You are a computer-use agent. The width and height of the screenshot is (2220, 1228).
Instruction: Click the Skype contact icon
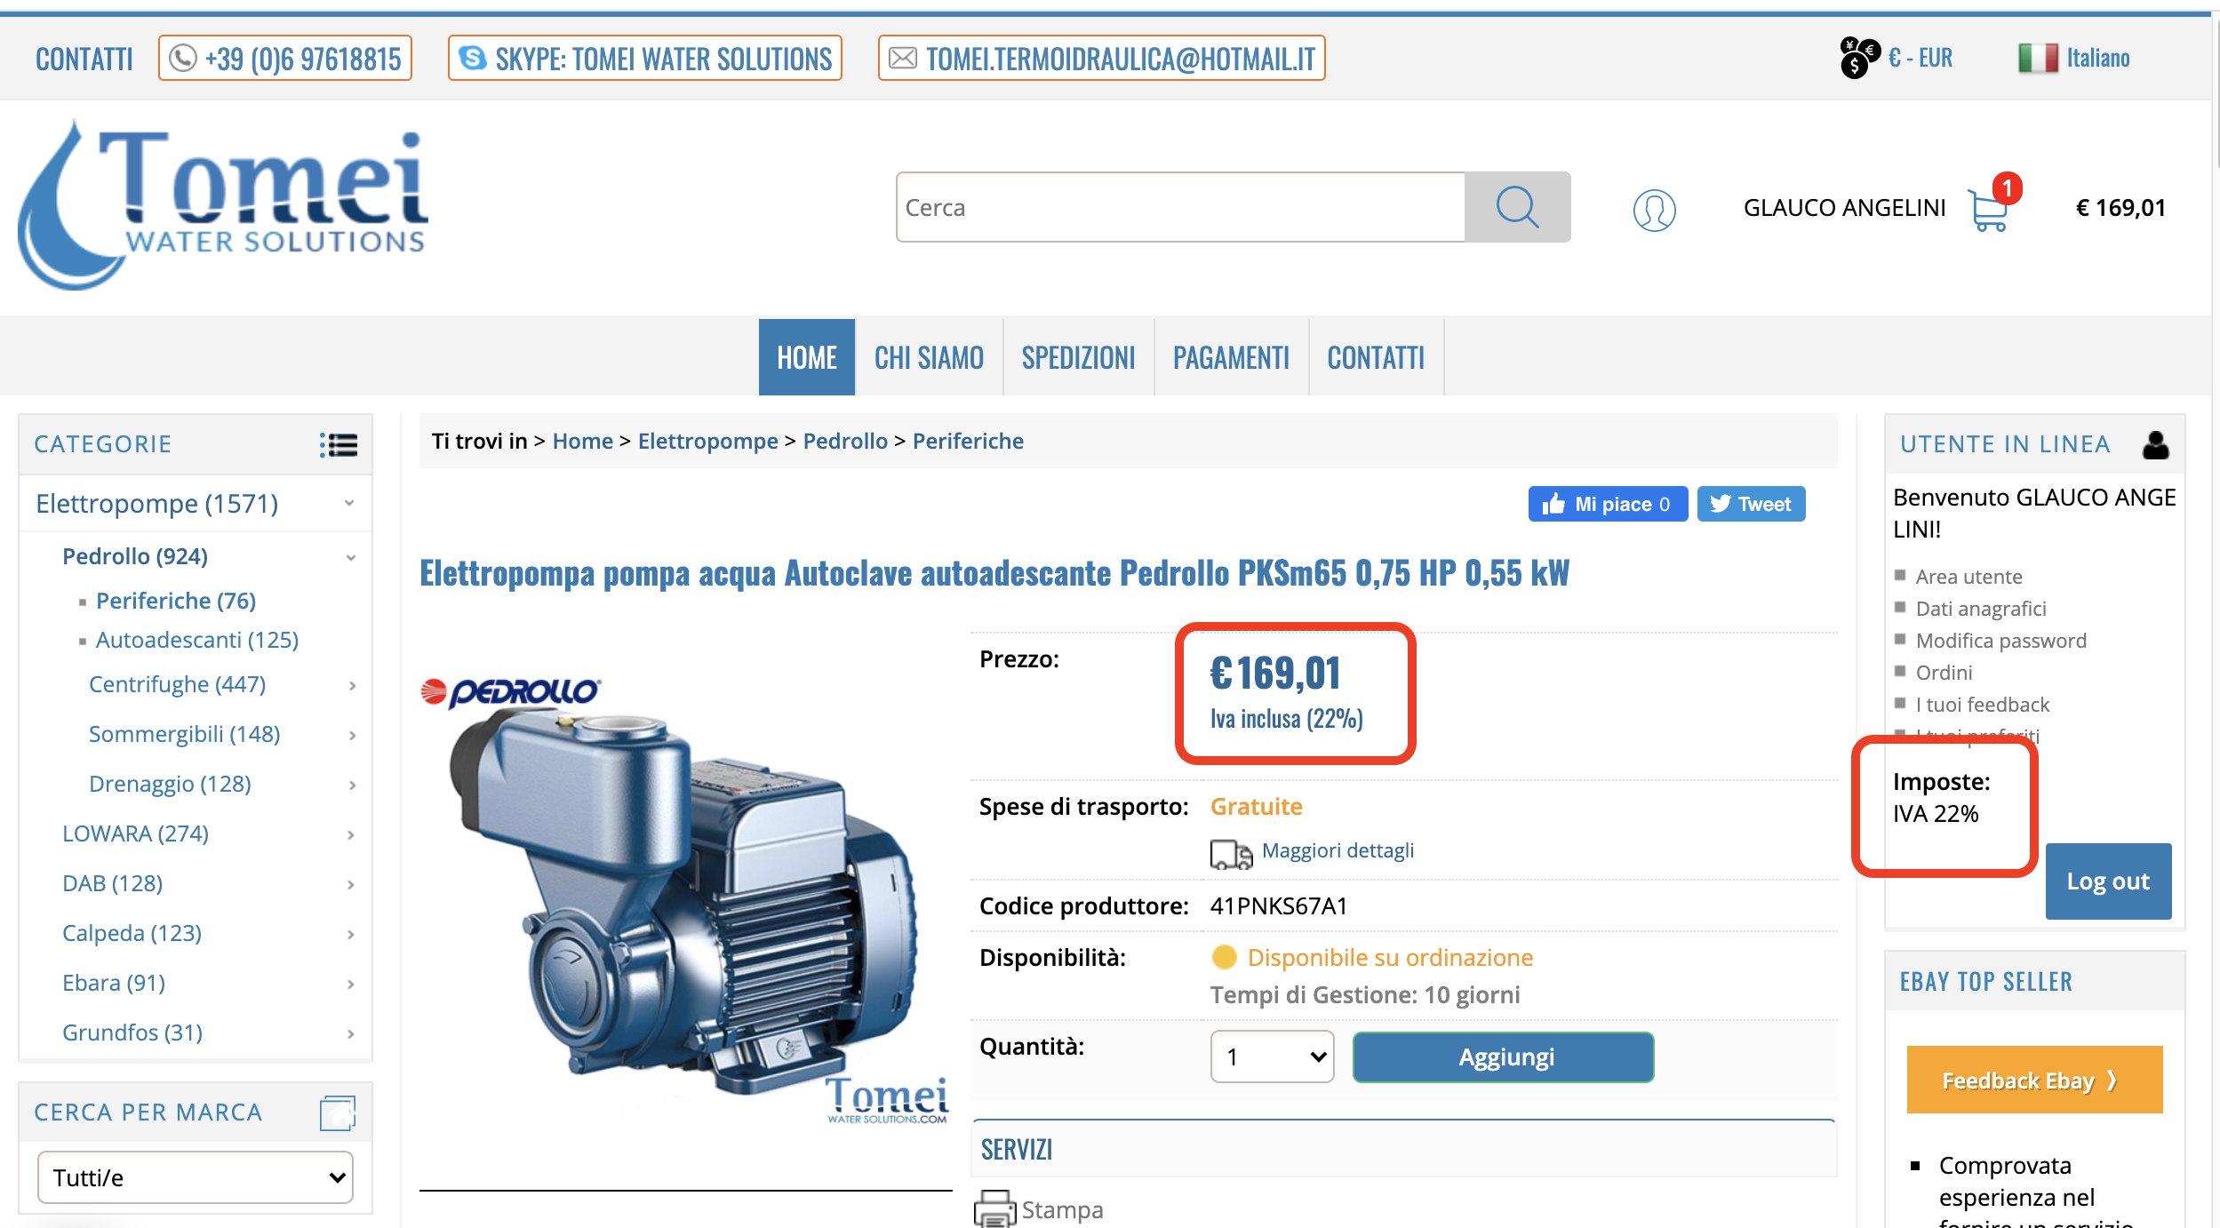[x=472, y=59]
